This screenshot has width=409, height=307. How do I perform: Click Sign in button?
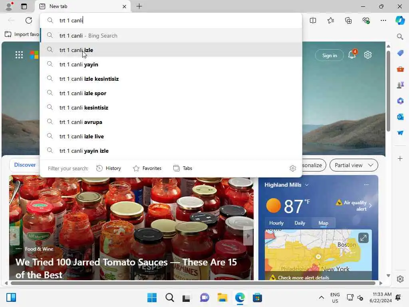[x=330, y=55]
